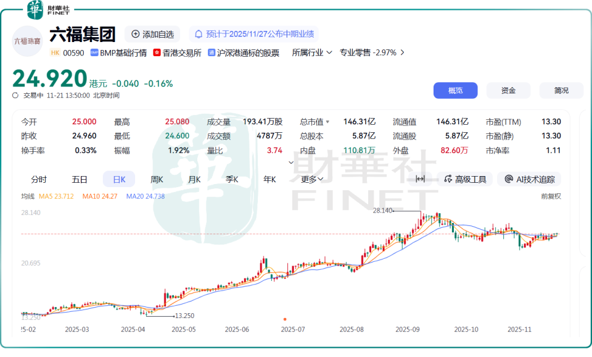Switch to the 资金 view

pos(508,90)
